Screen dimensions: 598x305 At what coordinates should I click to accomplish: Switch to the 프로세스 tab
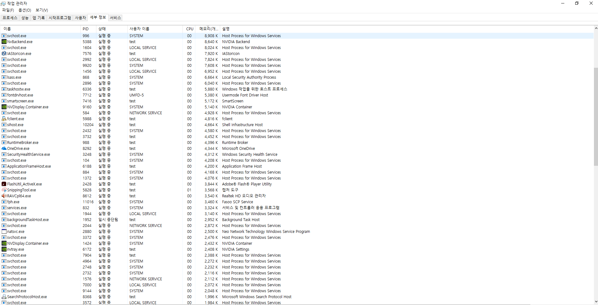pyautogui.click(x=10, y=18)
